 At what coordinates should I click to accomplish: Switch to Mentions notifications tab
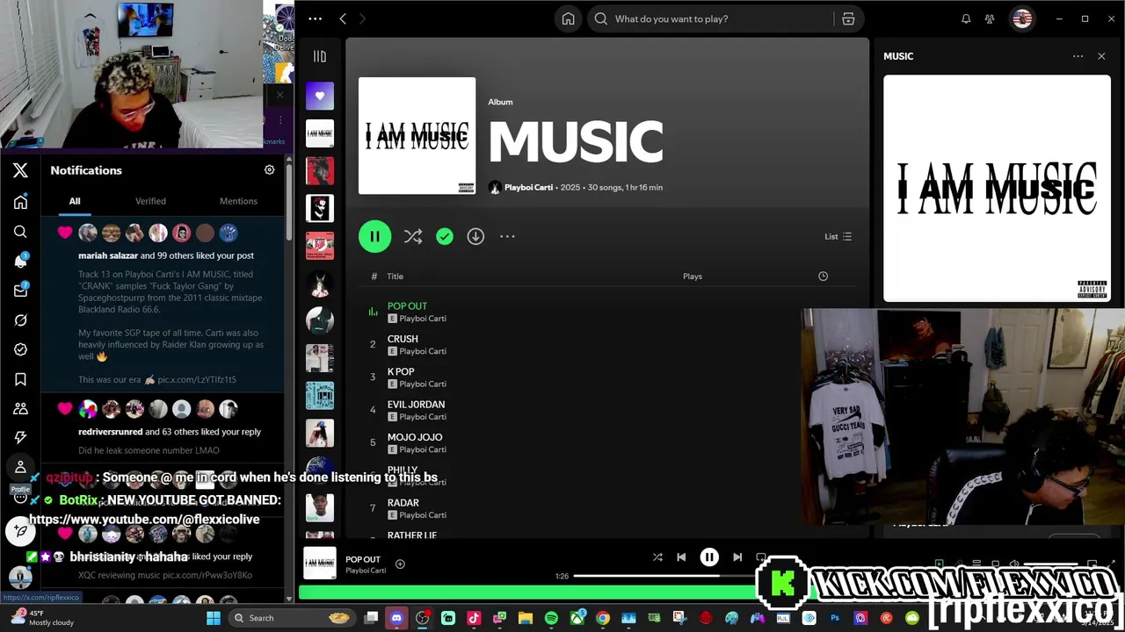pos(238,201)
